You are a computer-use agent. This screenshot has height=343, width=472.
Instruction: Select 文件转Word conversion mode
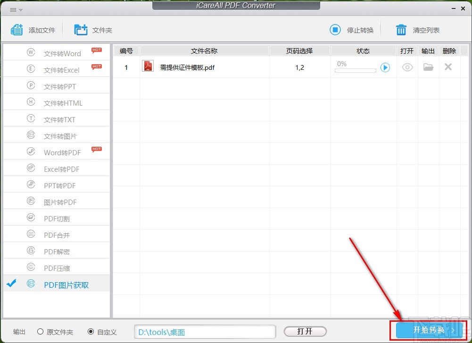click(57, 52)
